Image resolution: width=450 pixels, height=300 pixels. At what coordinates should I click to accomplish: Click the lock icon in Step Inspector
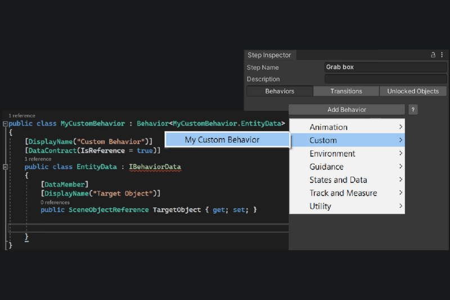tap(433, 55)
